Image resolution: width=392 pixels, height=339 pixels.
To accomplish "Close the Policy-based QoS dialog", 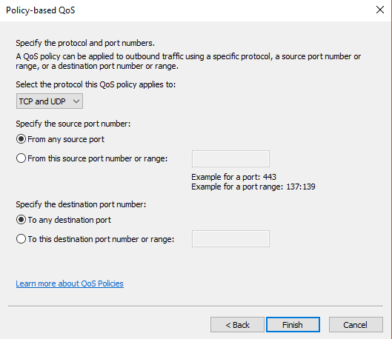I will point(379,10).
